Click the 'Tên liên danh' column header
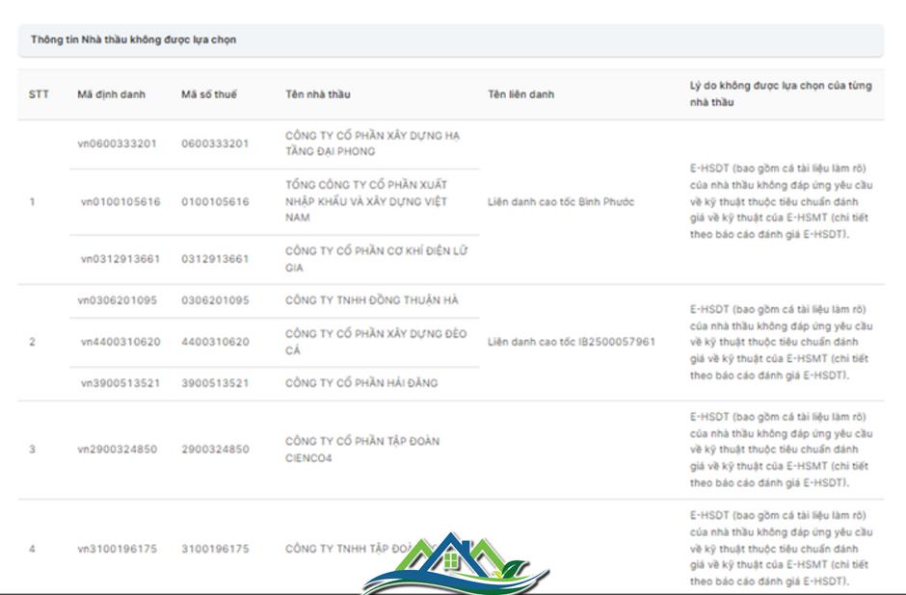The image size is (906, 595). point(520,94)
